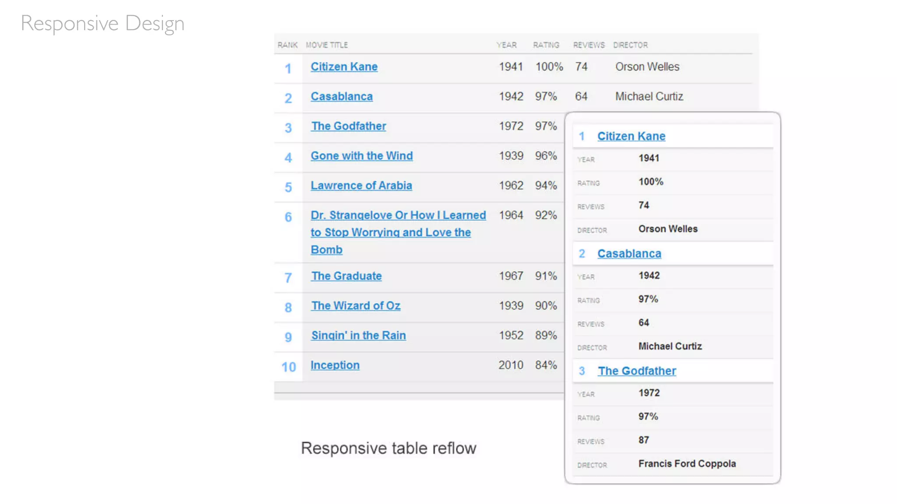Click the RANK column header
Screen dimensions: 897x504
tap(287, 45)
